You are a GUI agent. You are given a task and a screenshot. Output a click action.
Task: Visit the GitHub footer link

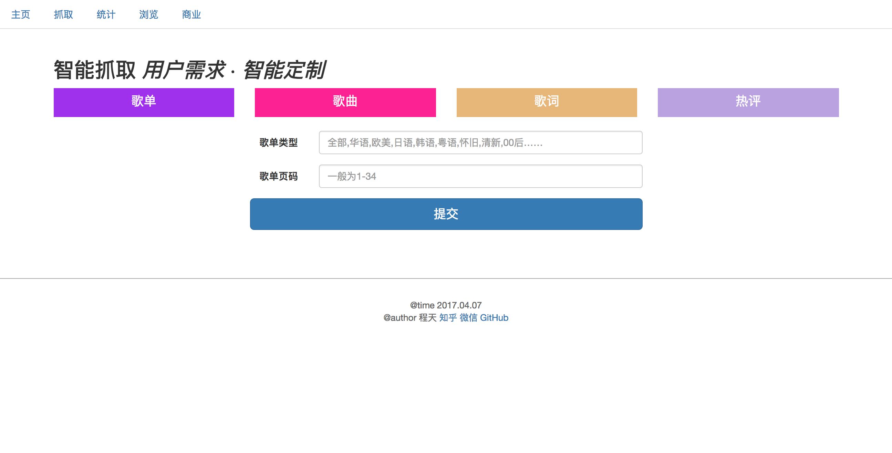point(494,318)
